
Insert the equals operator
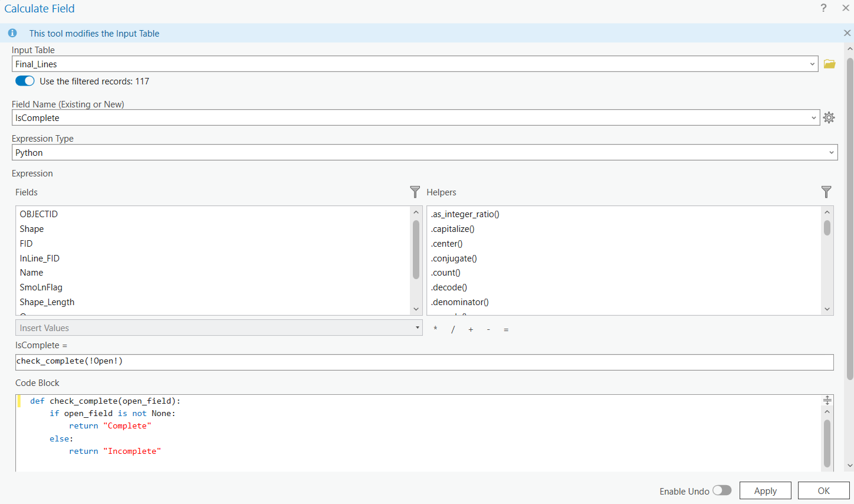[x=506, y=329]
